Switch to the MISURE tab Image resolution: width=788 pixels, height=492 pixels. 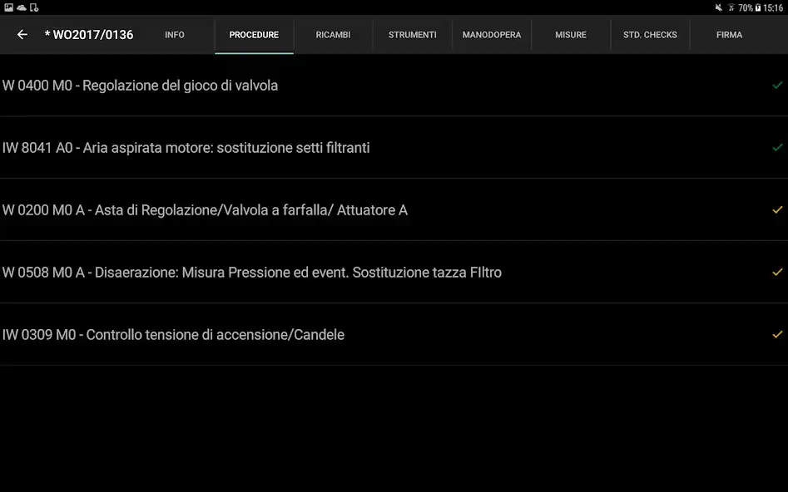571,35
